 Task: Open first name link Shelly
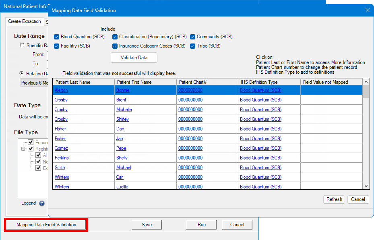click(x=122, y=158)
